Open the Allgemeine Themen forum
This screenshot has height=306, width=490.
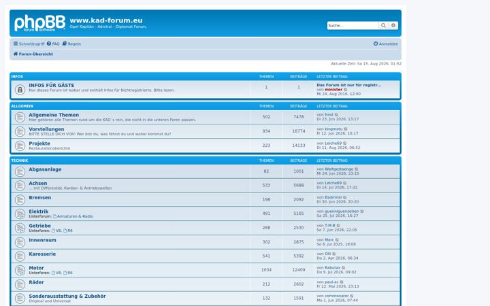click(54, 115)
